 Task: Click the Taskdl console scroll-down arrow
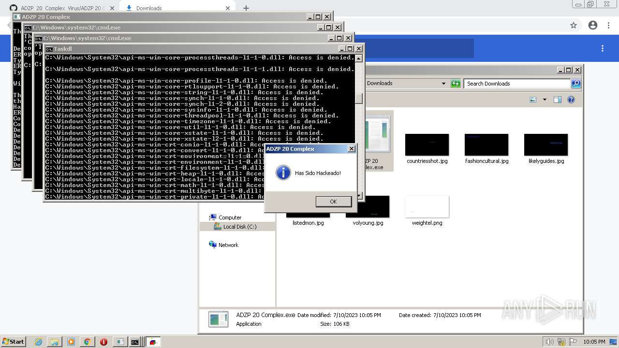(359, 196)
